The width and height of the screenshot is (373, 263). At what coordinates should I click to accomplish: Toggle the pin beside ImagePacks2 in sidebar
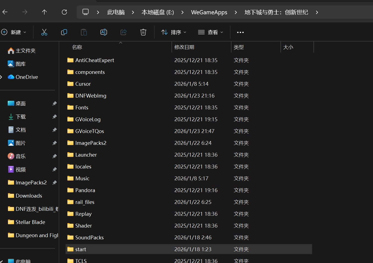click(x=54, y=182)
